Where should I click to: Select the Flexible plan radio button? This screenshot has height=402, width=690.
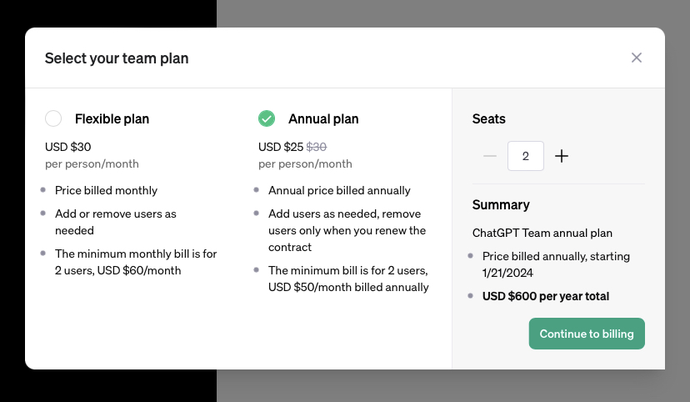click(x=53, y=118)
